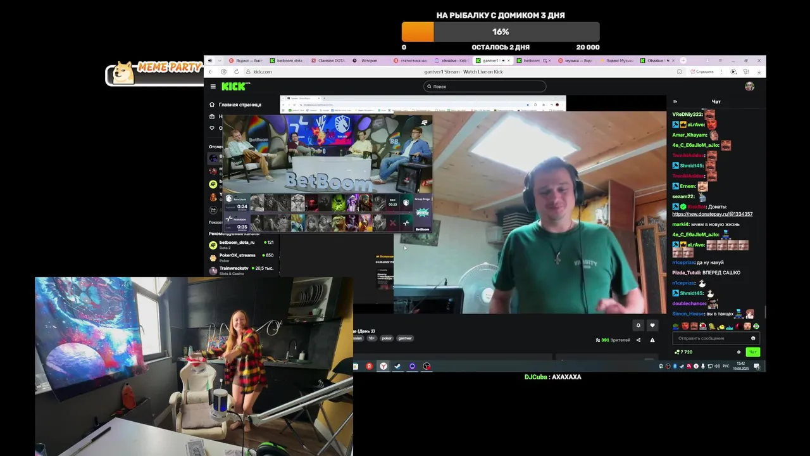
Task: Click username VReDNiy322 in chat
Action: (x=687, y=115)
